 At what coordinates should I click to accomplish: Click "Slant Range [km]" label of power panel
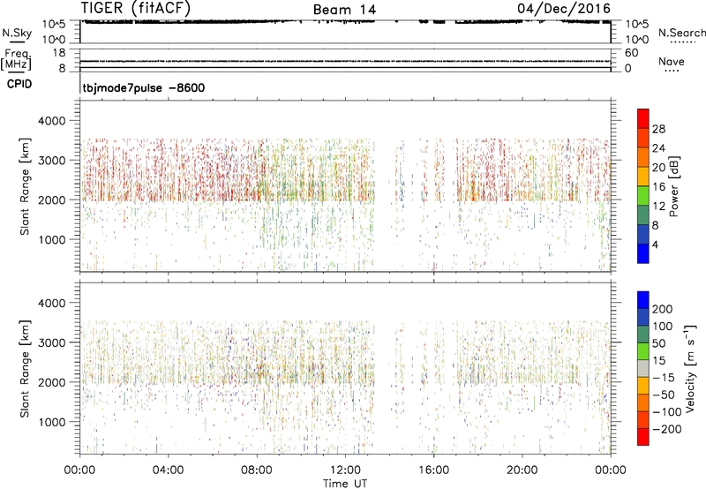[x=25, y=186]
